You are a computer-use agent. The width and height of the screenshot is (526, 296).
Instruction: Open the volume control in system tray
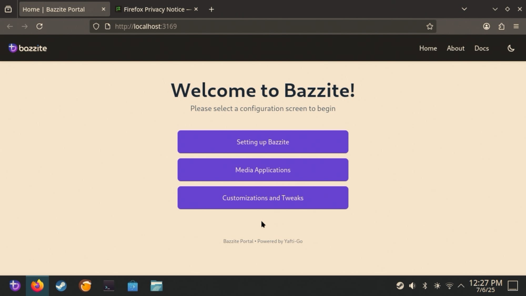tap(412, 286)
